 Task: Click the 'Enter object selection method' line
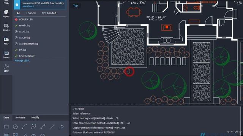tap(101, 123)
